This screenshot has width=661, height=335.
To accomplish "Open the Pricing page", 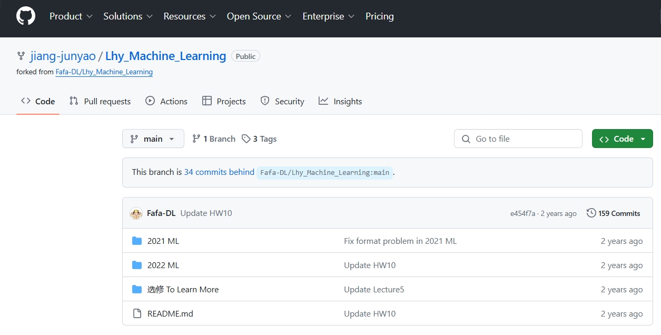I will pyautogui.click(x=380, y=16).
